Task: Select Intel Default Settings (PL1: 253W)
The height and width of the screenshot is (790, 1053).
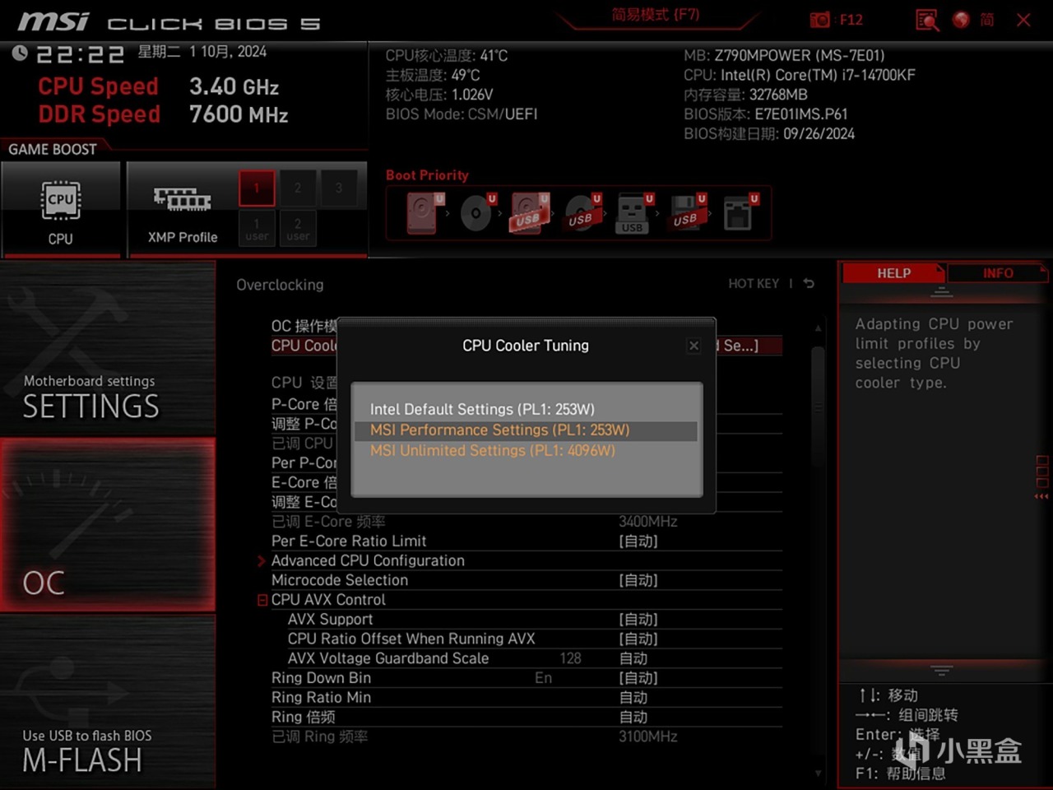Action: point(526,409)
